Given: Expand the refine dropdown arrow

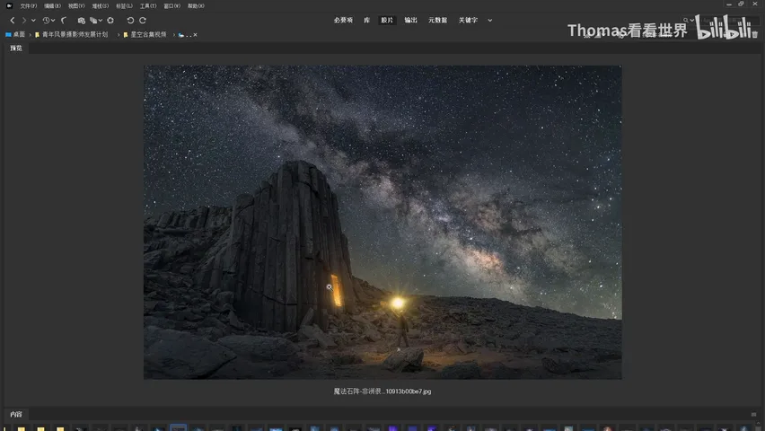Looking at the screenshot, I should click(100, 21).
